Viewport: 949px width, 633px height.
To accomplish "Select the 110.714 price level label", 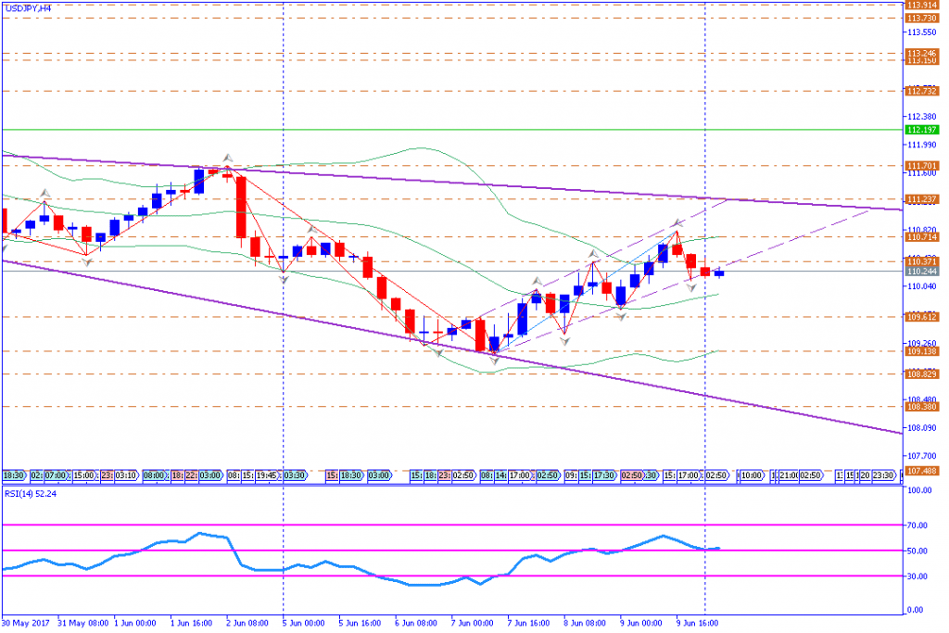I will (x=922, y=237).
